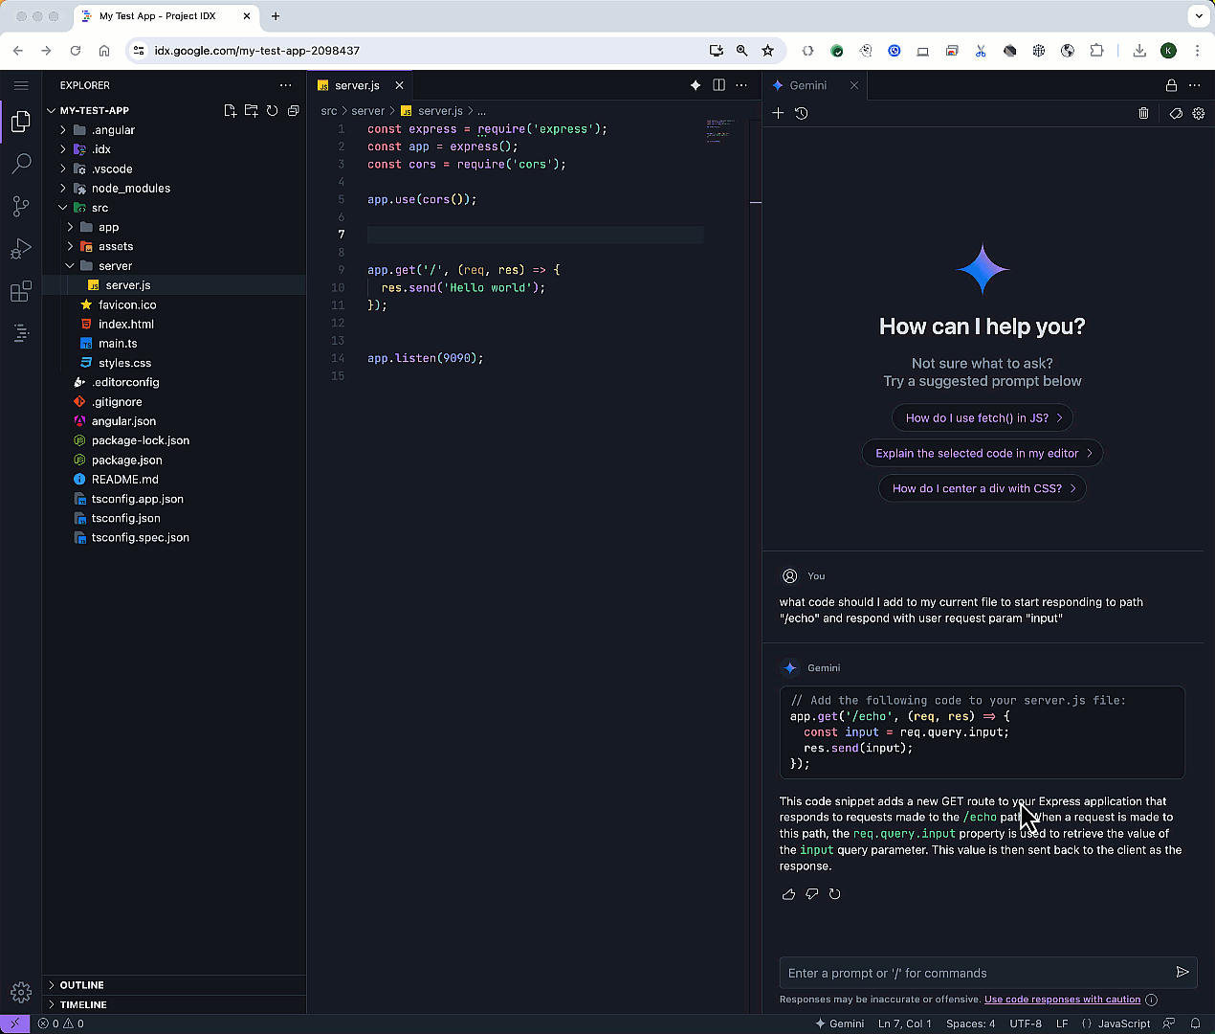Choose 'How do I use fetch() in JS?' prompt
The height and width of the screenshot is (1034, 1215).
click(x=983, y=418)
